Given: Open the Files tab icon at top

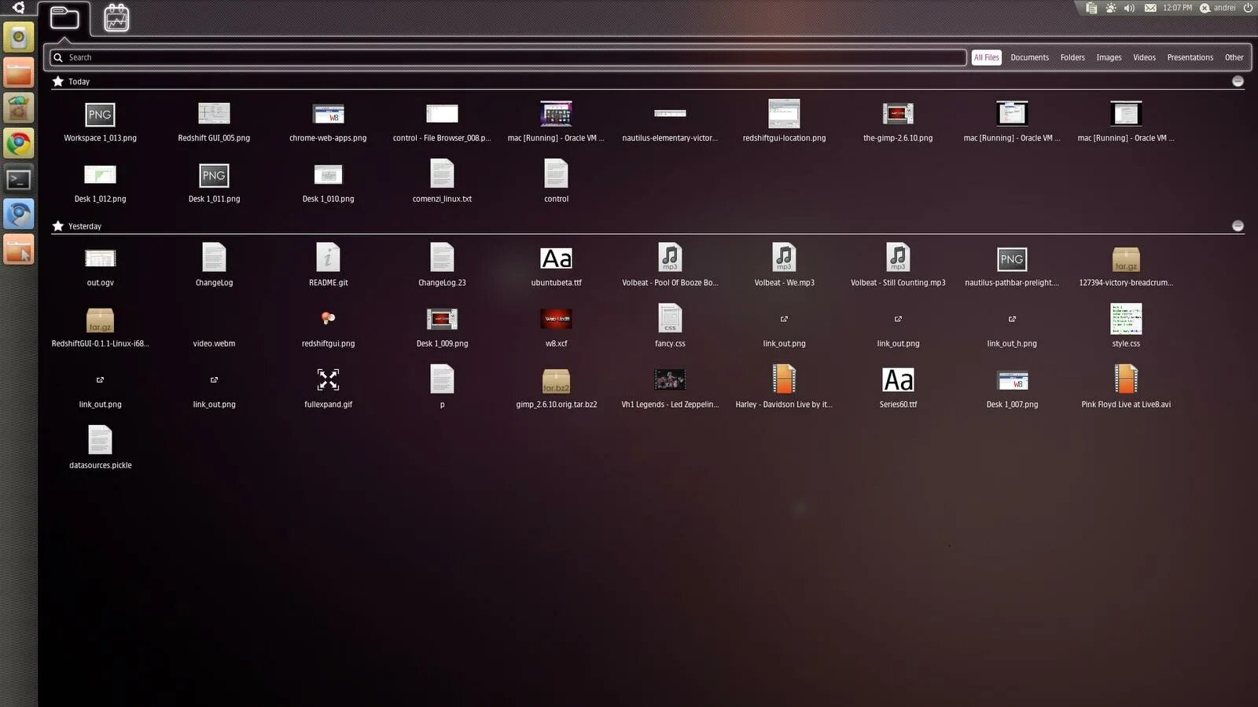Looking at the screenshot, I should (x=64, y=17).
